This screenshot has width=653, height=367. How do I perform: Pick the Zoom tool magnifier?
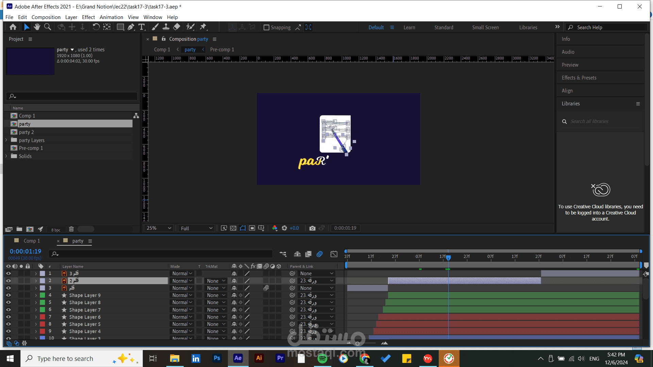click(48, 27)
